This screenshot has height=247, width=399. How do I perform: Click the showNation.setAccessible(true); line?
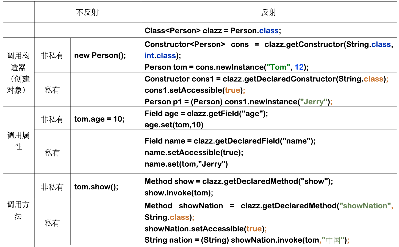[206, 229]
